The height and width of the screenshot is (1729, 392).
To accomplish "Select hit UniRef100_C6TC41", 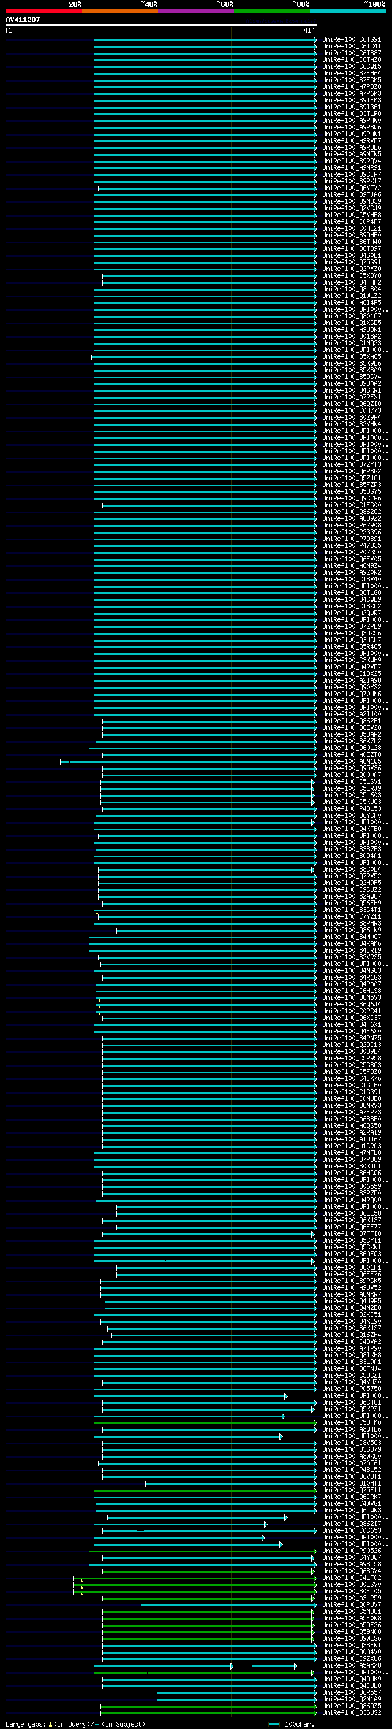I will [x=352, y=47].
